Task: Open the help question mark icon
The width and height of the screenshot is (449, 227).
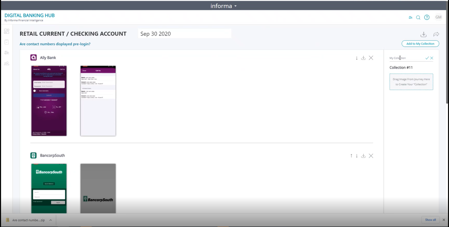Action: [427, 17]
